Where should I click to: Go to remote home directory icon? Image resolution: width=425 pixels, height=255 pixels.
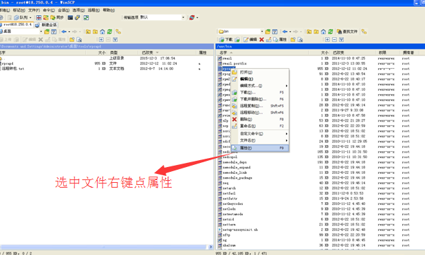tap(323, 32)
